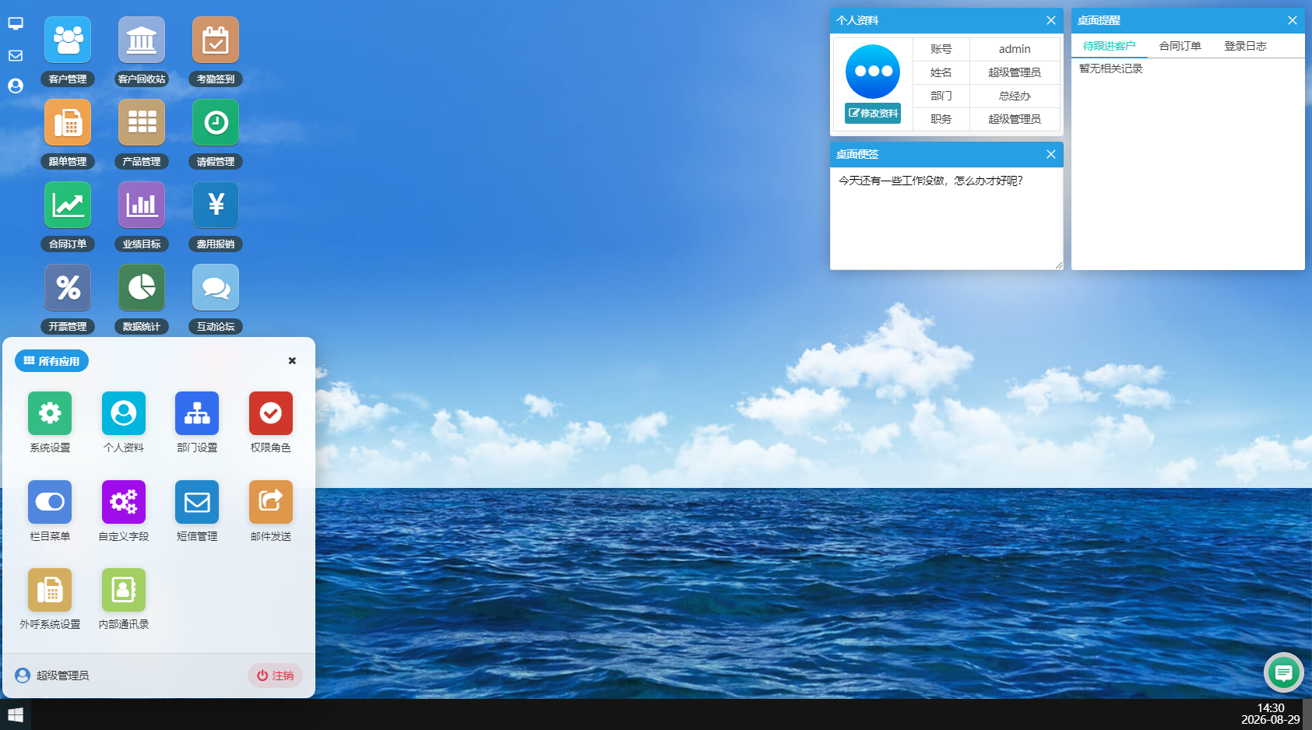Launch 费用报销 yen icon
The width and height of the screenshot is (1312, 730).
point(216,205)
